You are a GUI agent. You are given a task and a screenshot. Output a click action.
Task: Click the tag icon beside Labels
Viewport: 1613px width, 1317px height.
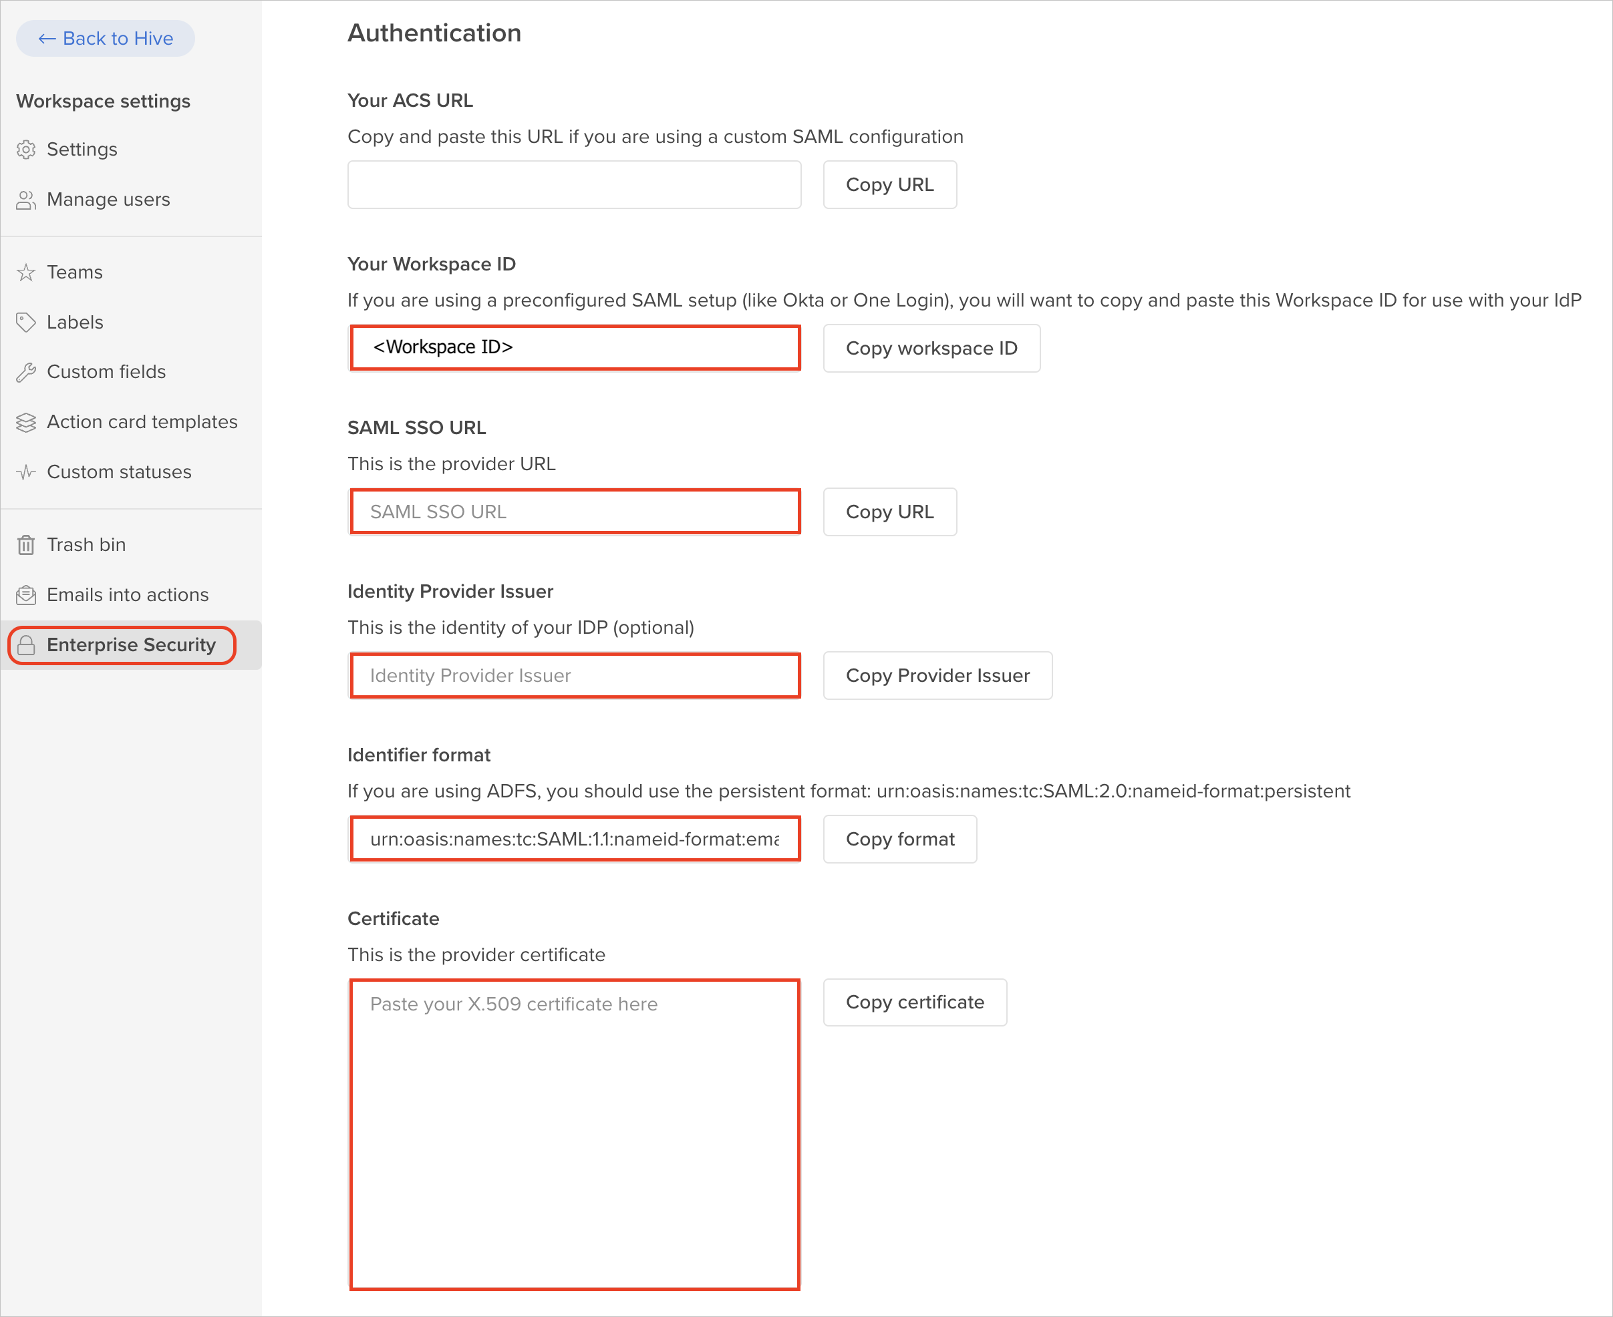[27, 323]
